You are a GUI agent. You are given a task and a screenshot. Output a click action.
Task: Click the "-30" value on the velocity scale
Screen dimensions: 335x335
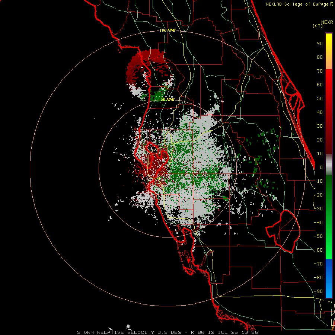click(318, 209)
